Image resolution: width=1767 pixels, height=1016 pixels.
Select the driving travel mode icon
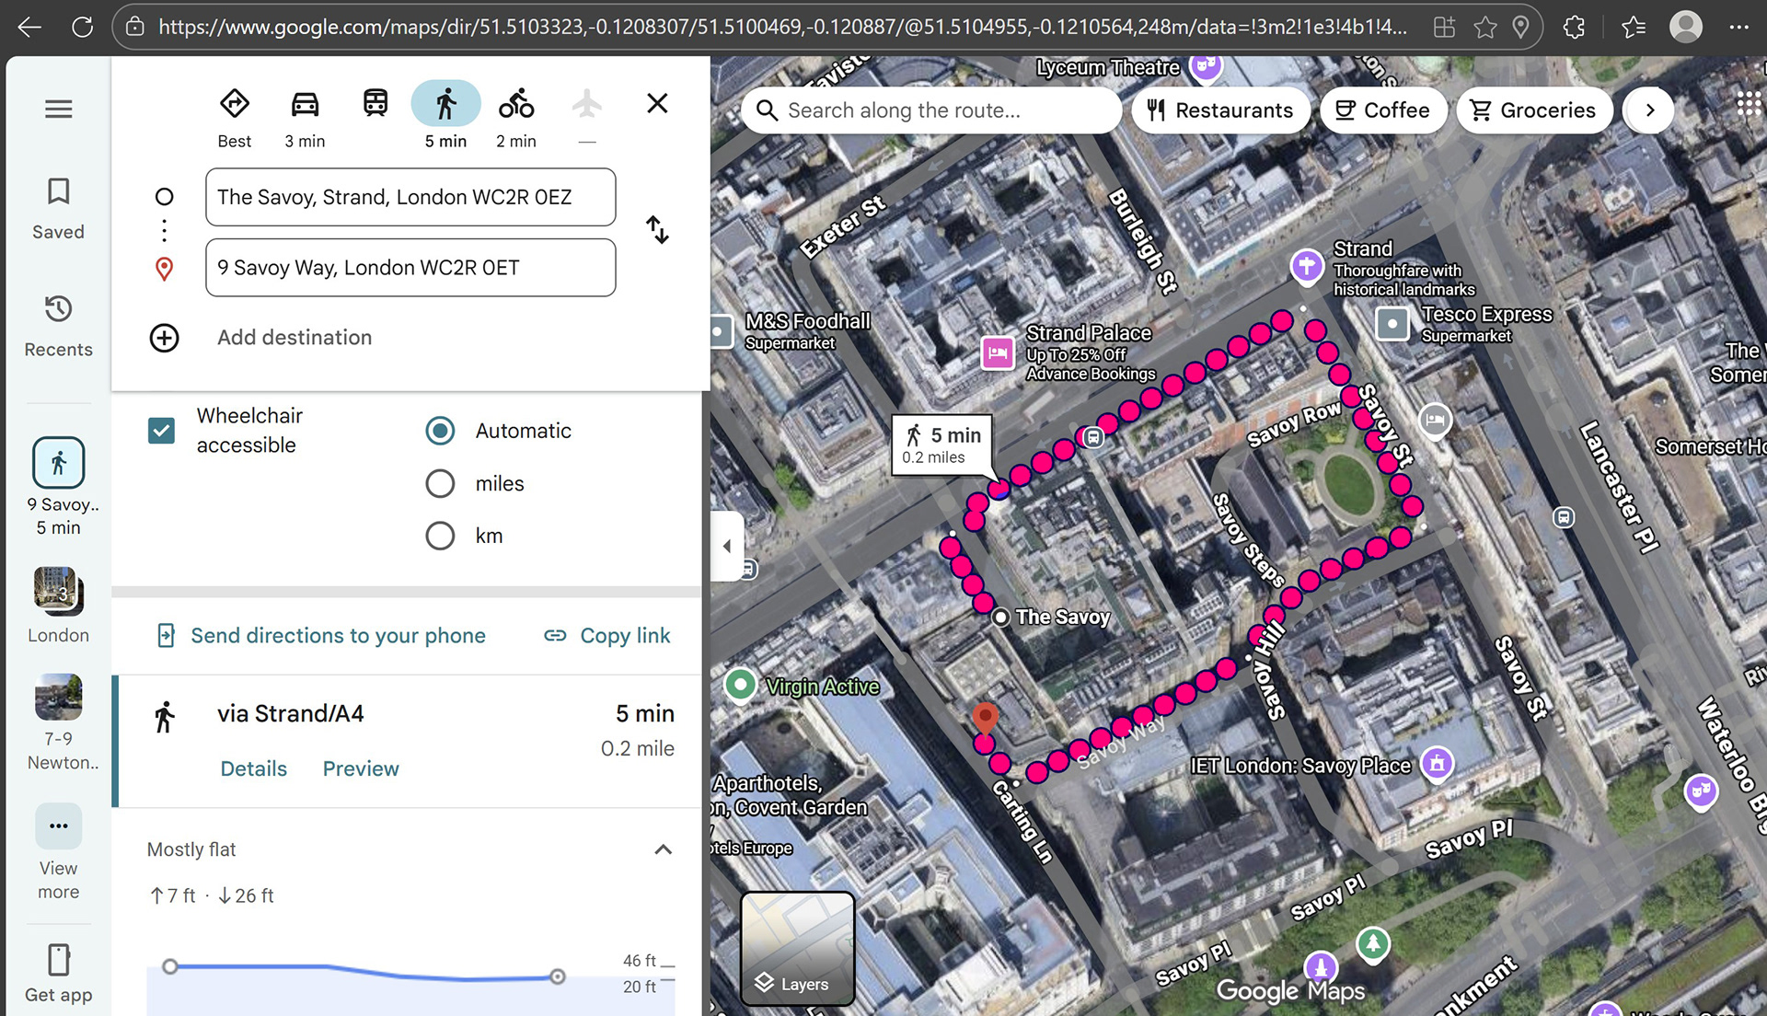[x=305, y=104]
